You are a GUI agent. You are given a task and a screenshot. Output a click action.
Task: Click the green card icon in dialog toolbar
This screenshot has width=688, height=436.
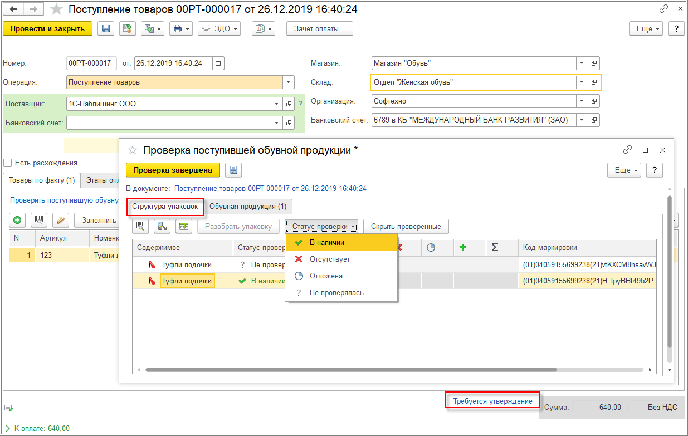click(x=184, y=226)
